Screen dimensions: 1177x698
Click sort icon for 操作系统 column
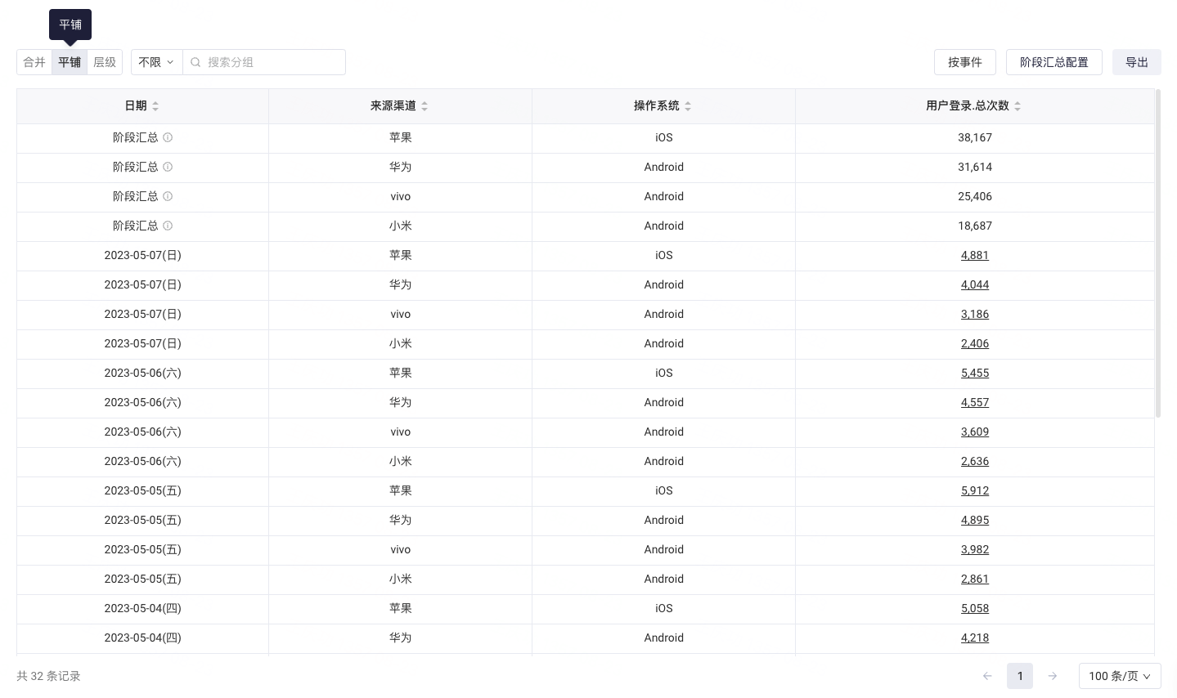[688, 106]
